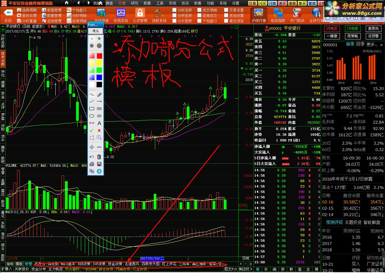This screenshot has width=385, height=273.
Task: Open 选股系统 gavel icon
Action: (159, 13)
